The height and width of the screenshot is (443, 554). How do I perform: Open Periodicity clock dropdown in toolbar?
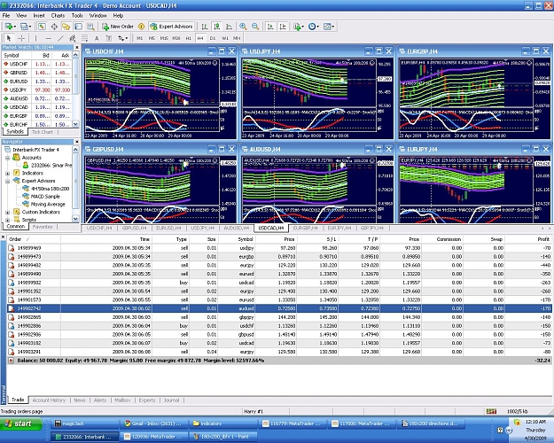(314, 27)
